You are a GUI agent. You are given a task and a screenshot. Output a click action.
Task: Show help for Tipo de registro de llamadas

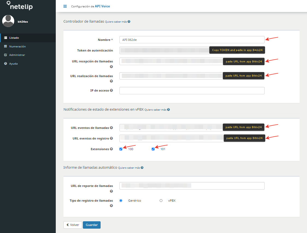(112, 206)
